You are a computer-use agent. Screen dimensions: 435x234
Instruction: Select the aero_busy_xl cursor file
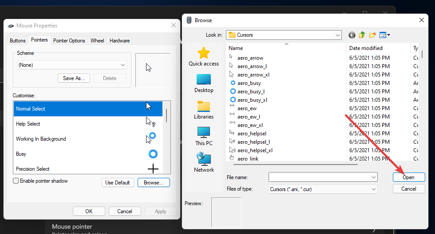pyautogui.click(x=252, y=100)
